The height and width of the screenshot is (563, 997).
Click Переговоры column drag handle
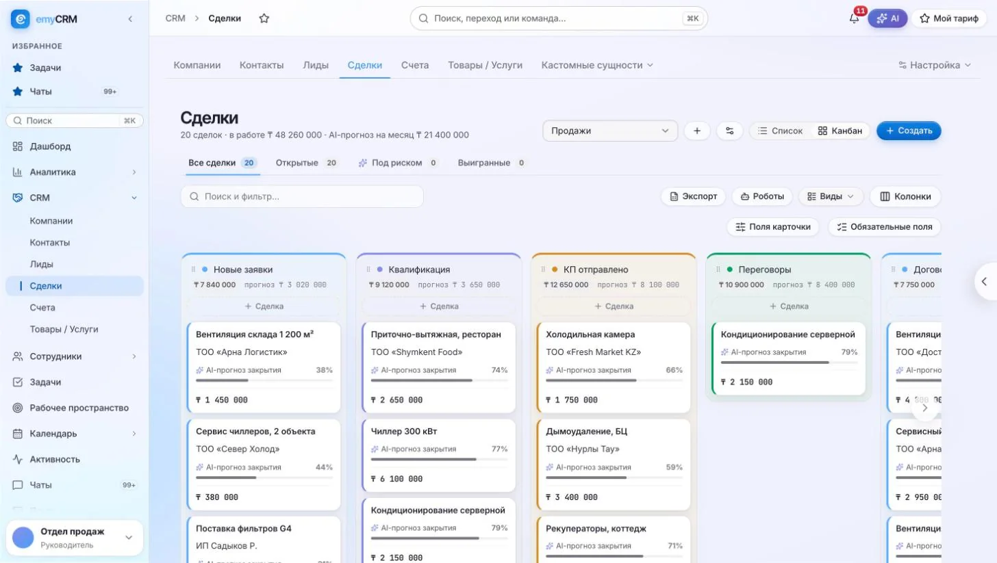(718, 270)
